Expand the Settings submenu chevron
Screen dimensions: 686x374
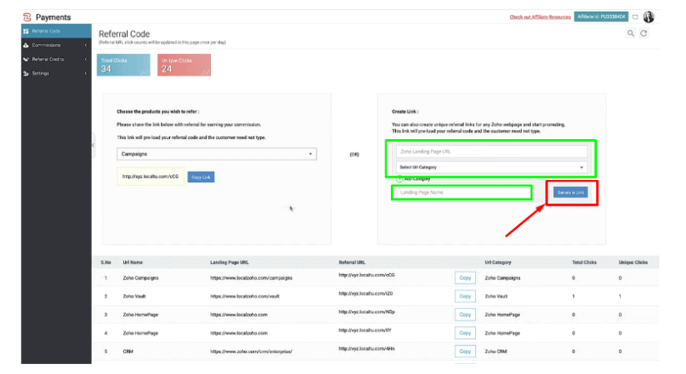point(86,73)
